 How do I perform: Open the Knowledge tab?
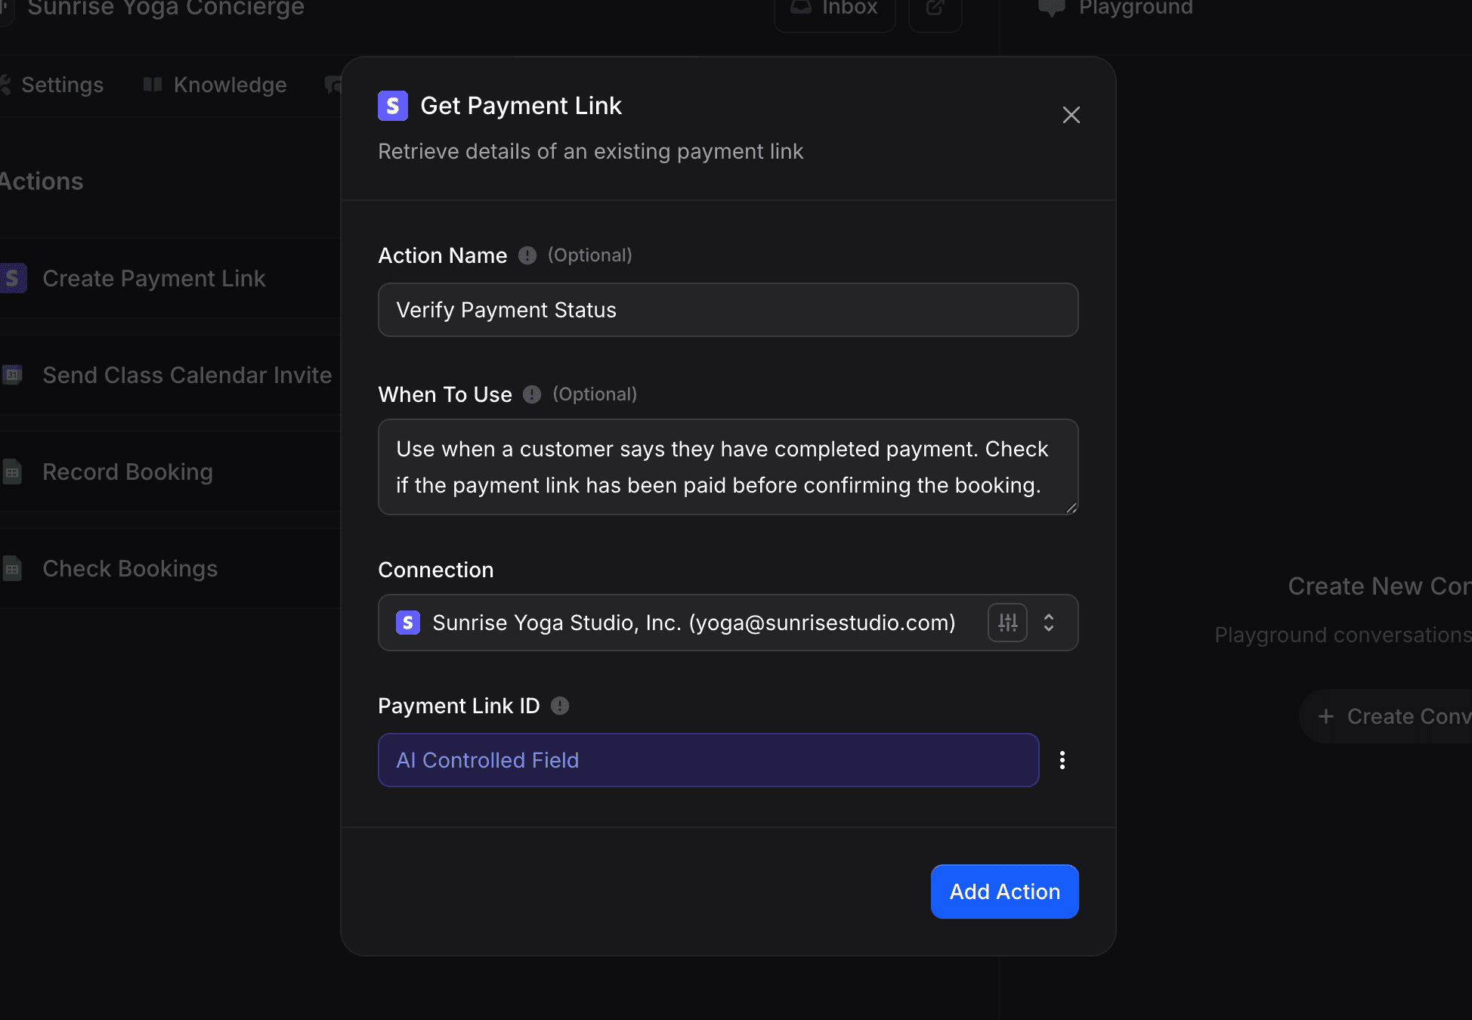[x=230, y=85]
